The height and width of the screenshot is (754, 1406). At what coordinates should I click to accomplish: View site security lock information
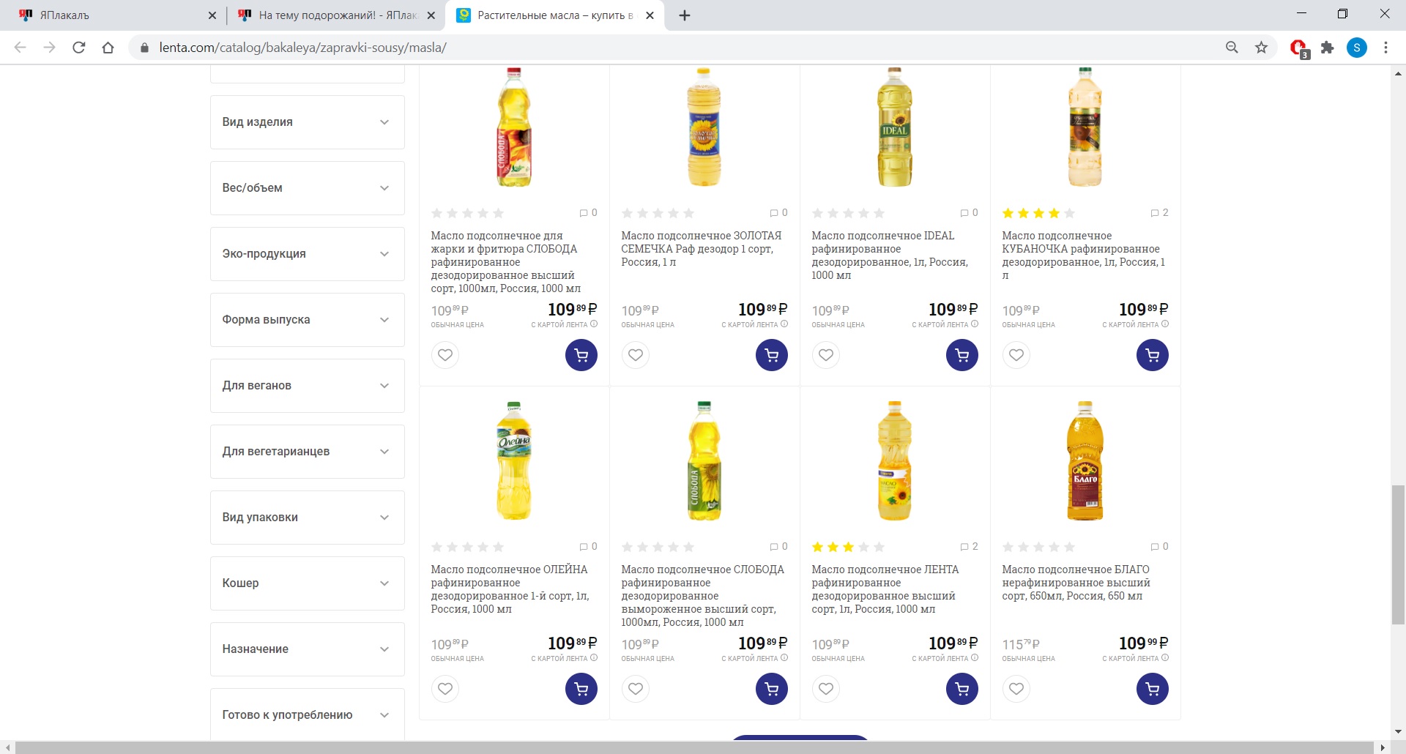click(x=144, y=48)
